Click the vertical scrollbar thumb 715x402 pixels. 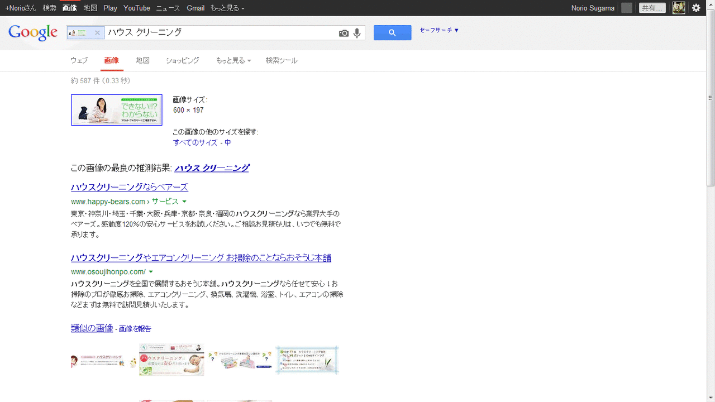711,98
